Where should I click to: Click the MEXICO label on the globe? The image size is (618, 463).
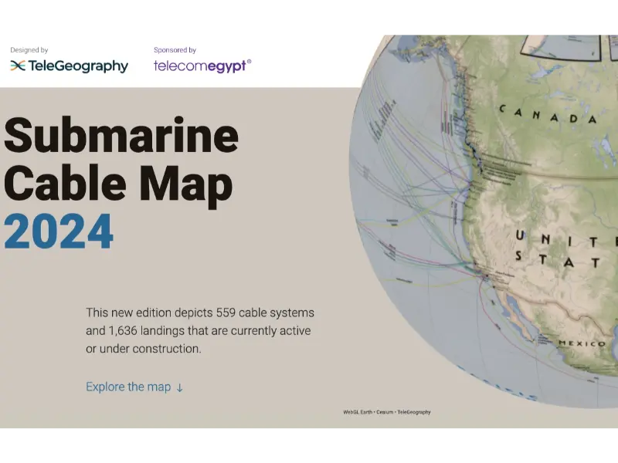click(x=582, y=343)
